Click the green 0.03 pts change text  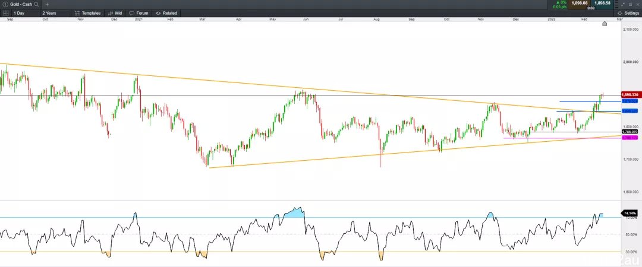560,7
